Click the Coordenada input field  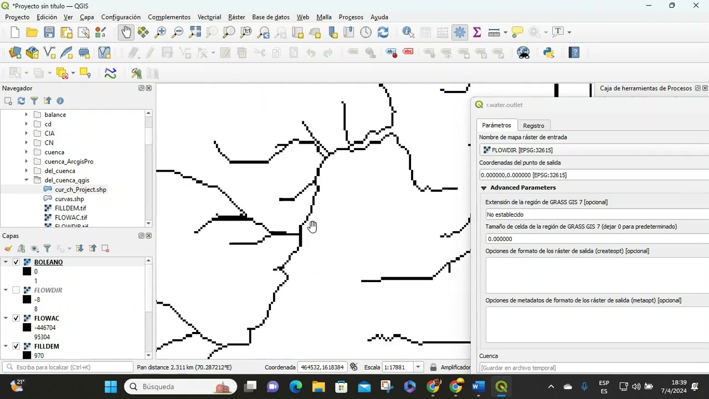(322, 367)
